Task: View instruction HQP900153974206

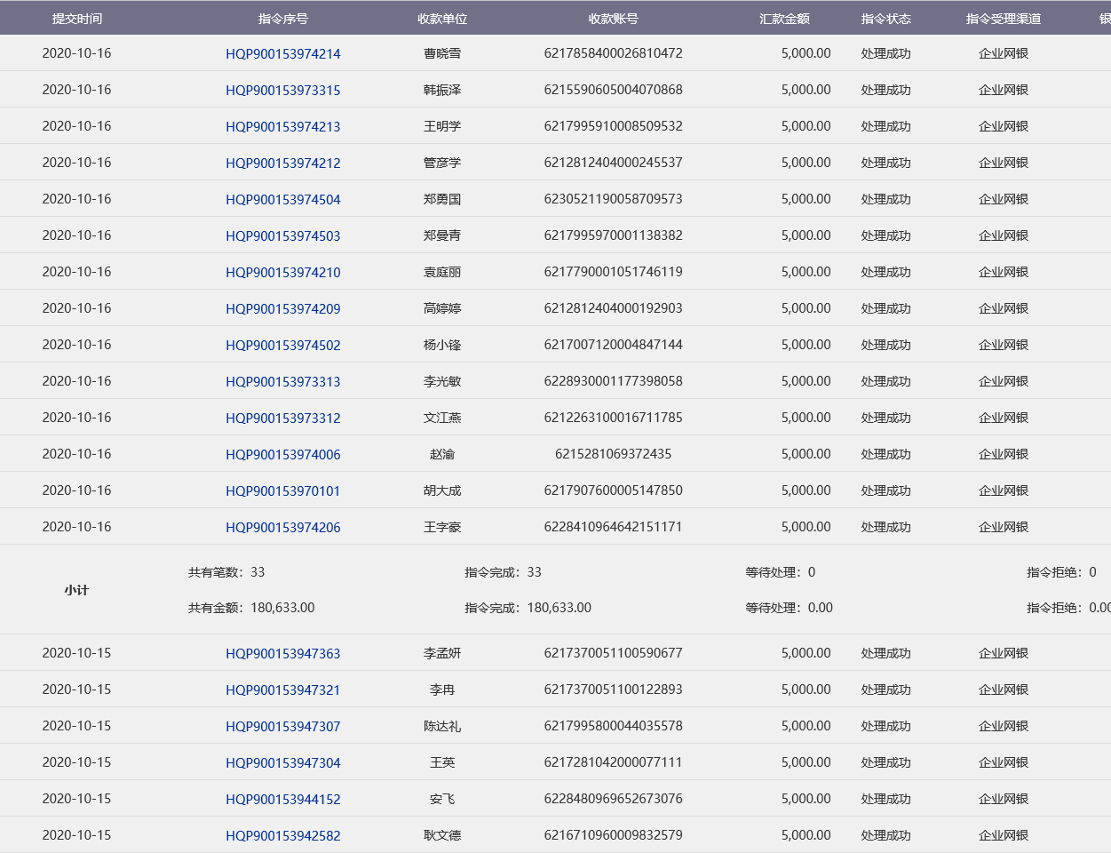Action: pyautogui.click(x=282, y=528)
